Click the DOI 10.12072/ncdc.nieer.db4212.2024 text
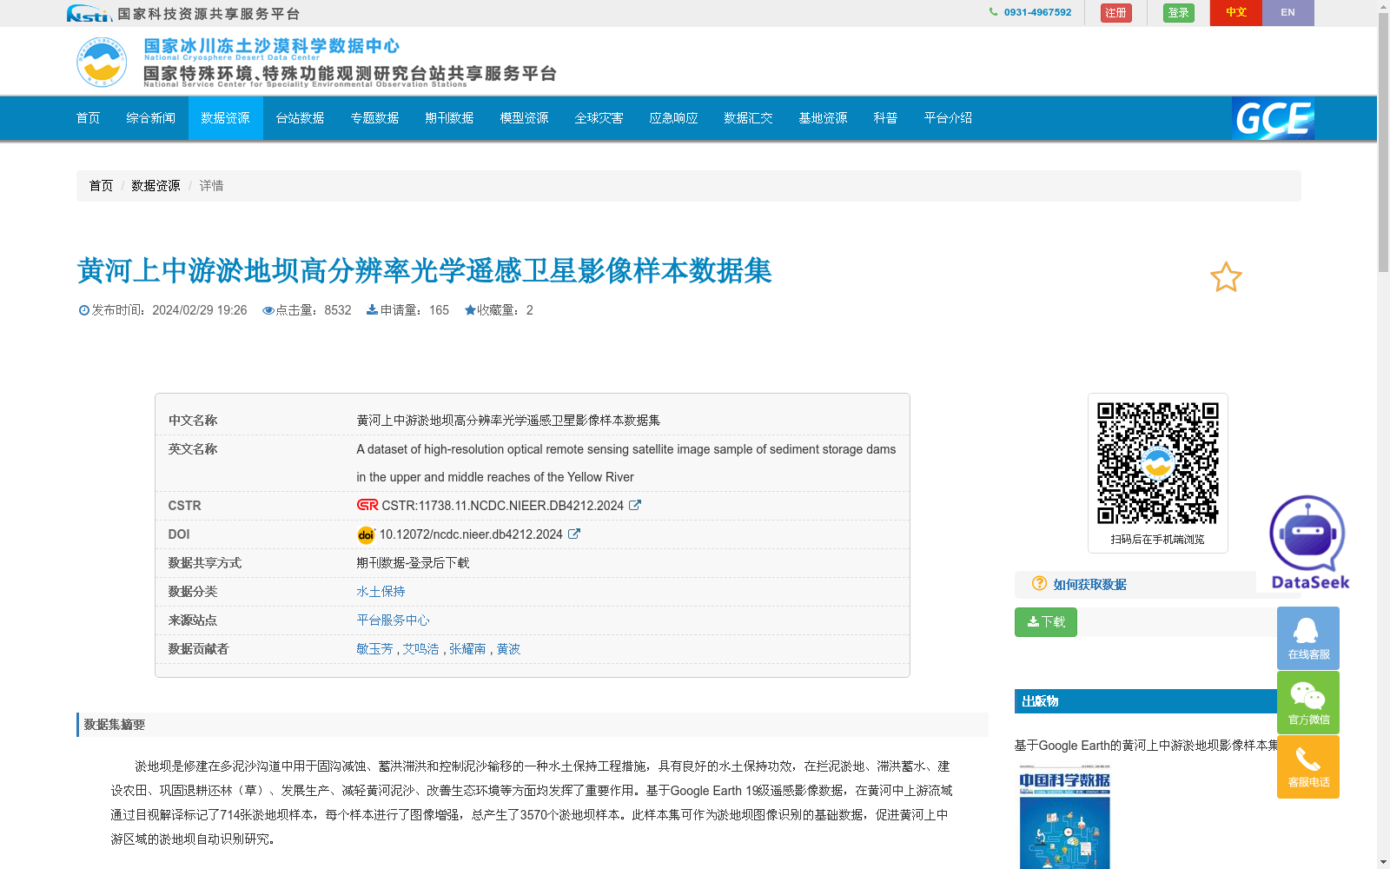 471,534
